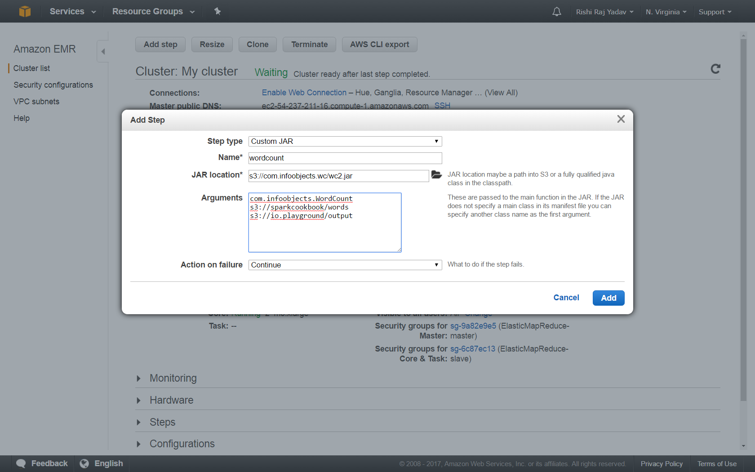Open the Support menu

715,12
